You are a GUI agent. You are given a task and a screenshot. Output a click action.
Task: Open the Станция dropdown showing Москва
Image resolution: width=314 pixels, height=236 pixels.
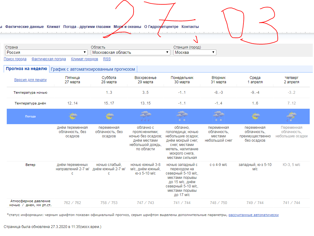[x=195, y=52]
